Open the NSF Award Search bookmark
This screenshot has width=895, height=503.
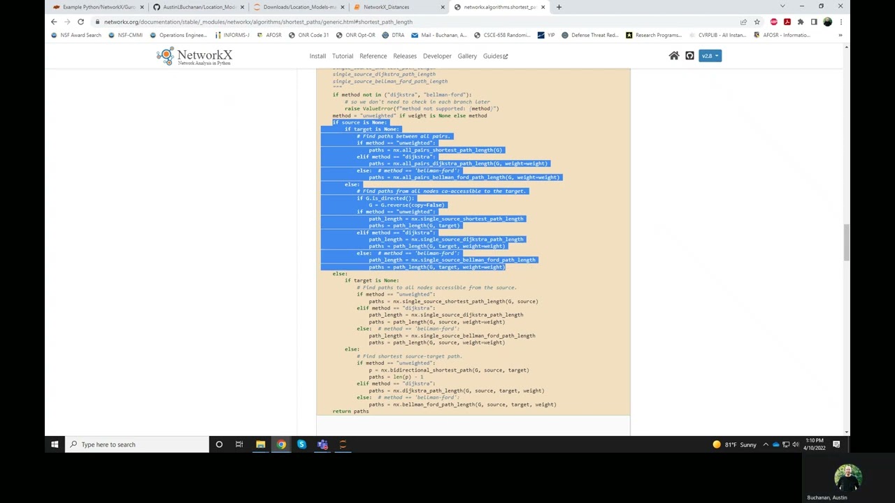76,35
